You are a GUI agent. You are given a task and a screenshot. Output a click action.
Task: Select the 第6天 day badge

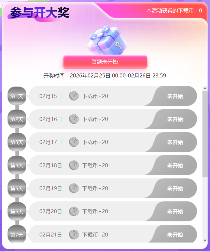click(x=17, y=211)
